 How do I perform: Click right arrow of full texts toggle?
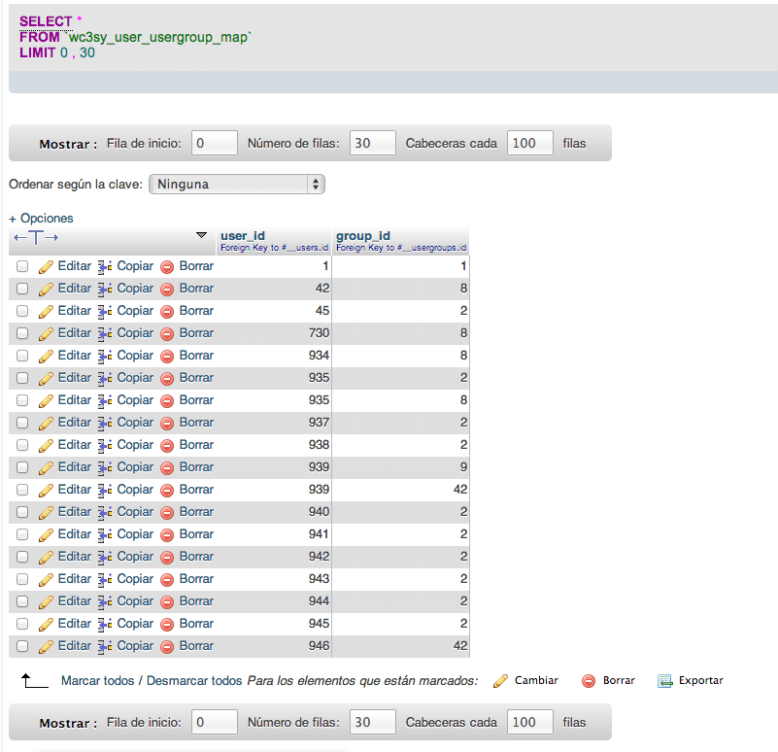coord(51,237)
